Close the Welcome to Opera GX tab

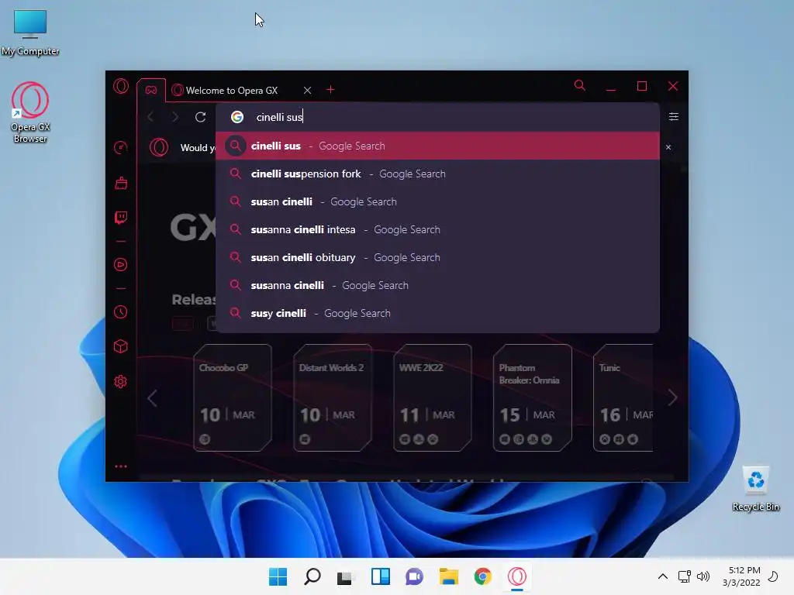307,90
